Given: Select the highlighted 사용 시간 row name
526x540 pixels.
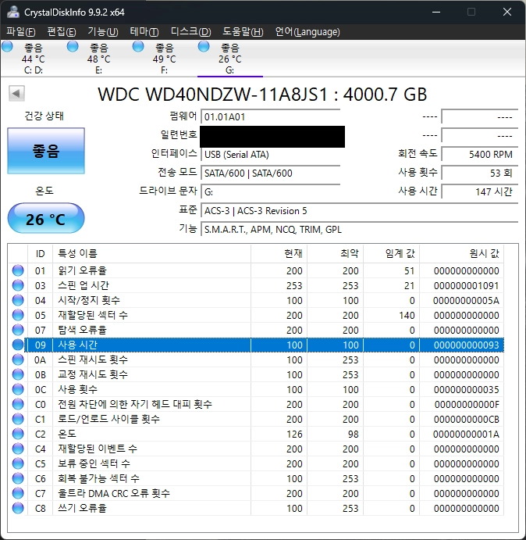Looking at the screenshot, I should (78, 345).
